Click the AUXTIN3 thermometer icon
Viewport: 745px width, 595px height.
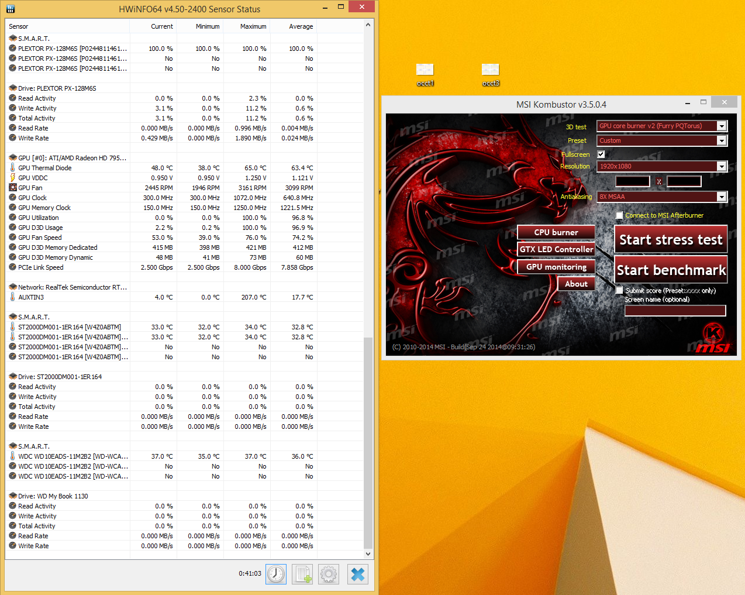12,297
